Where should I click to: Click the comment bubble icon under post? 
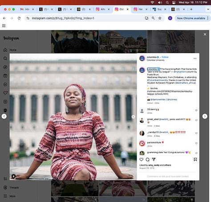147,160
